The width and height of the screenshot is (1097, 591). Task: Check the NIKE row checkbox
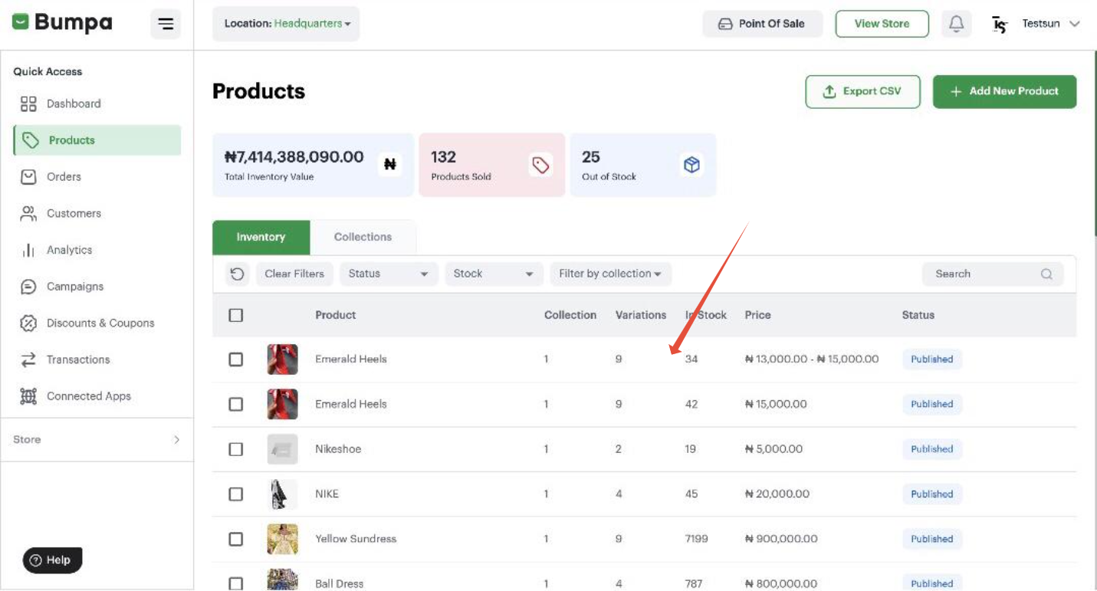point(236,494)
